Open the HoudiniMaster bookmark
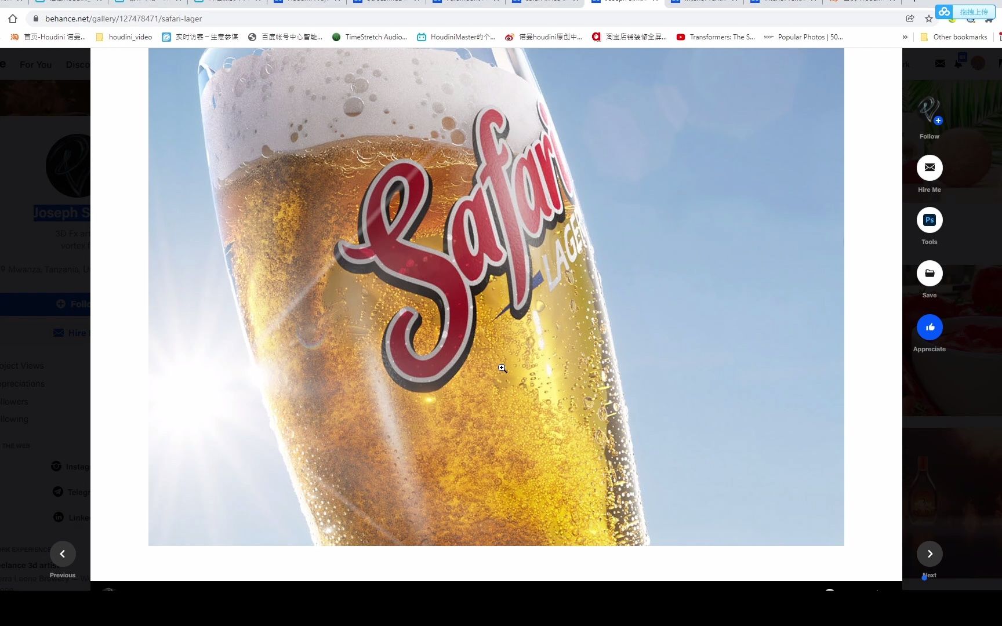Viewport: 1002px width, 626px height. point(456,37)
